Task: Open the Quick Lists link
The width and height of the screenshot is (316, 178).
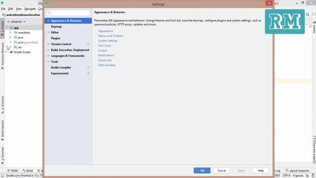Action: click(x=105, y=60)
